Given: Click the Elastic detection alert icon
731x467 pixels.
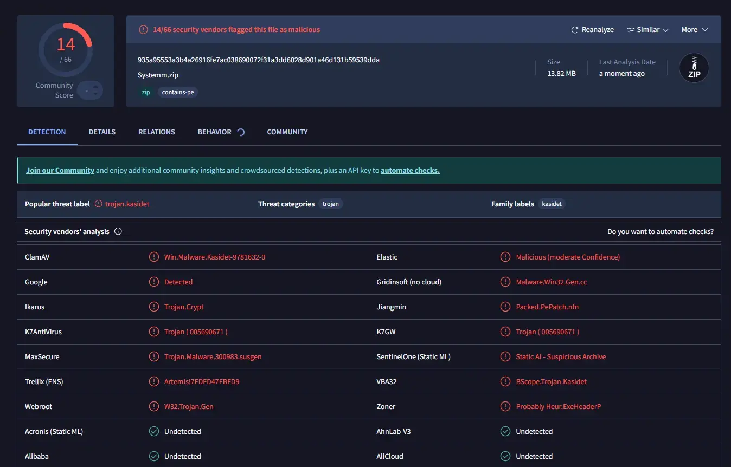Looking at the screenshot, I should (505, 257).
